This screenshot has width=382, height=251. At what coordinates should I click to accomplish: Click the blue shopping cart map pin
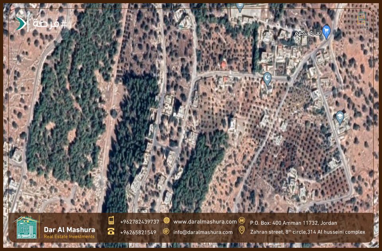(x=326, y=31)
